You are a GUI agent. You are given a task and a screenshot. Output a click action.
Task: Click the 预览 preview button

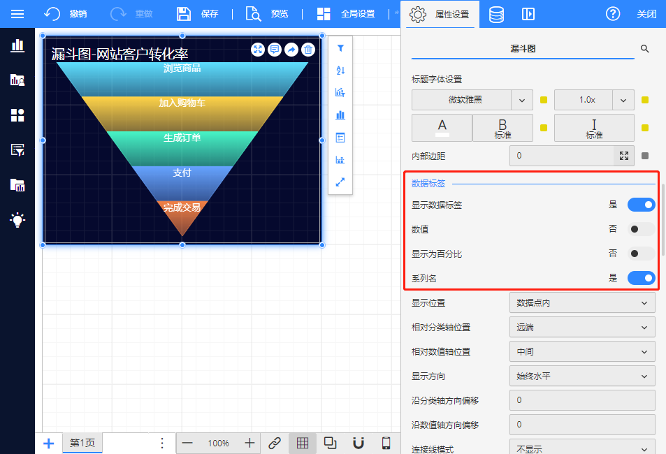[267, 14]
